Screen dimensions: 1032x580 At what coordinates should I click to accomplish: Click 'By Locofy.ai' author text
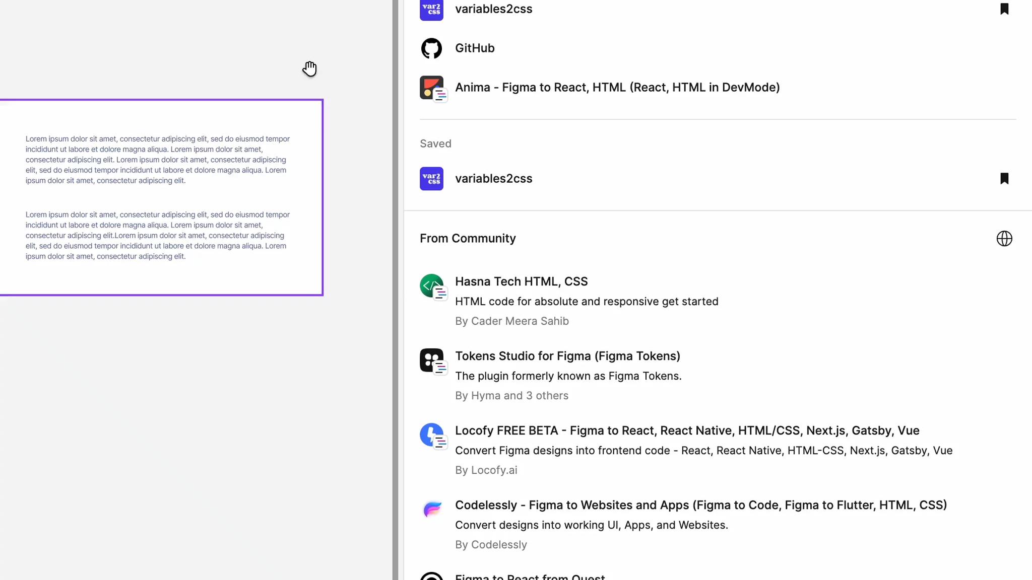tap(486, 470)
